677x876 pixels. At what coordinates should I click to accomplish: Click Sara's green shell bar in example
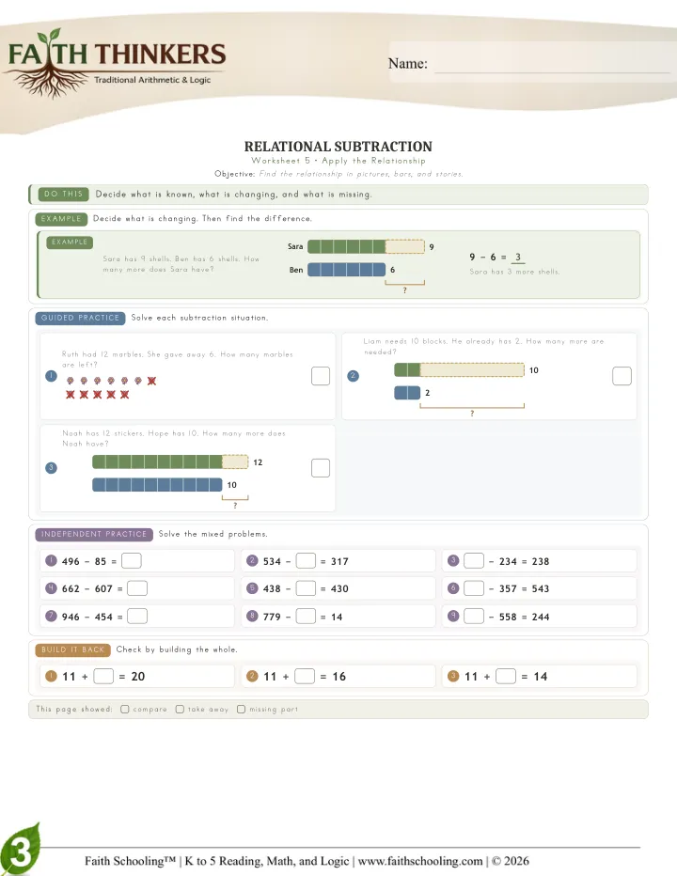point(366,246)
